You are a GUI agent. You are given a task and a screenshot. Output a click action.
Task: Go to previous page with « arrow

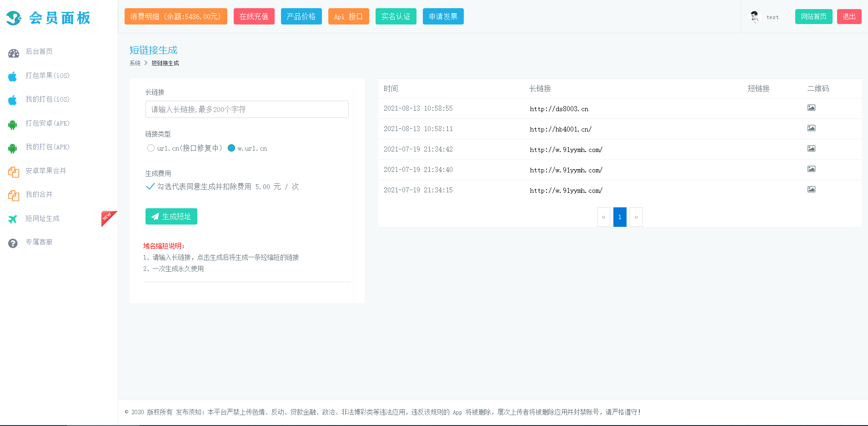point(603,217)
